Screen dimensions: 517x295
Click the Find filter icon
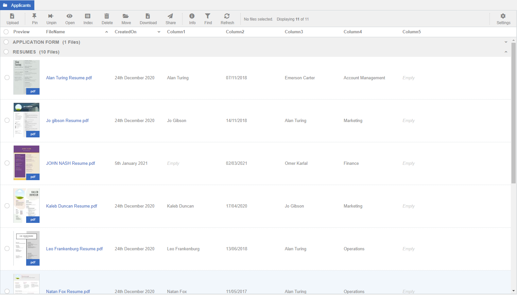click(x=208, y=16)
